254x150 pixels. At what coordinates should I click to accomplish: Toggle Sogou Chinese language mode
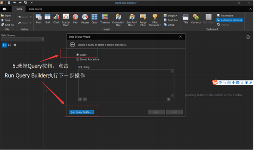(220, 82)
